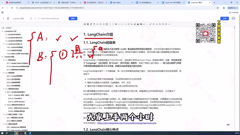Collapse outline section 2.2

4,73
